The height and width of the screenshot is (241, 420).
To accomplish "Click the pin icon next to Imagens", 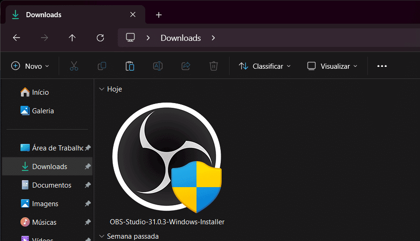I will pyautogui.click(x=88, y=203).
